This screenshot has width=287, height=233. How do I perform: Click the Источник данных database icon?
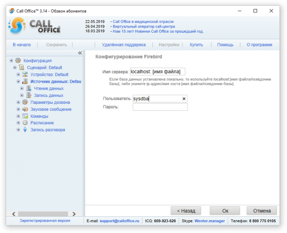25,81
